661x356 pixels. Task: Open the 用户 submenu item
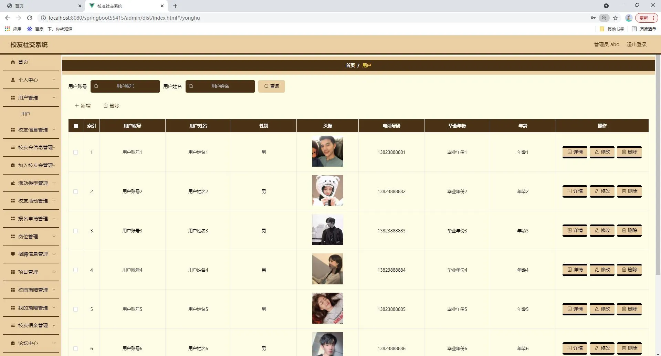click(x=26, y=114)
